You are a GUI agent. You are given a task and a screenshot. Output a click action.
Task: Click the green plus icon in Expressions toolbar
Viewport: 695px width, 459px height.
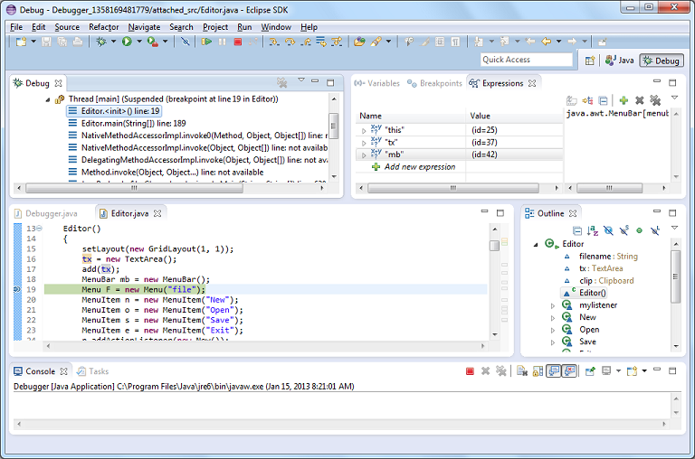coord(624,100)
